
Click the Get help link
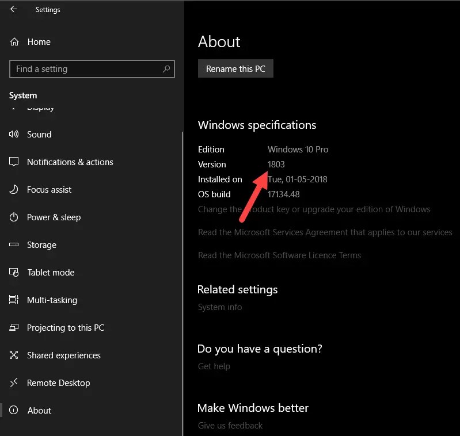point(214,366)
